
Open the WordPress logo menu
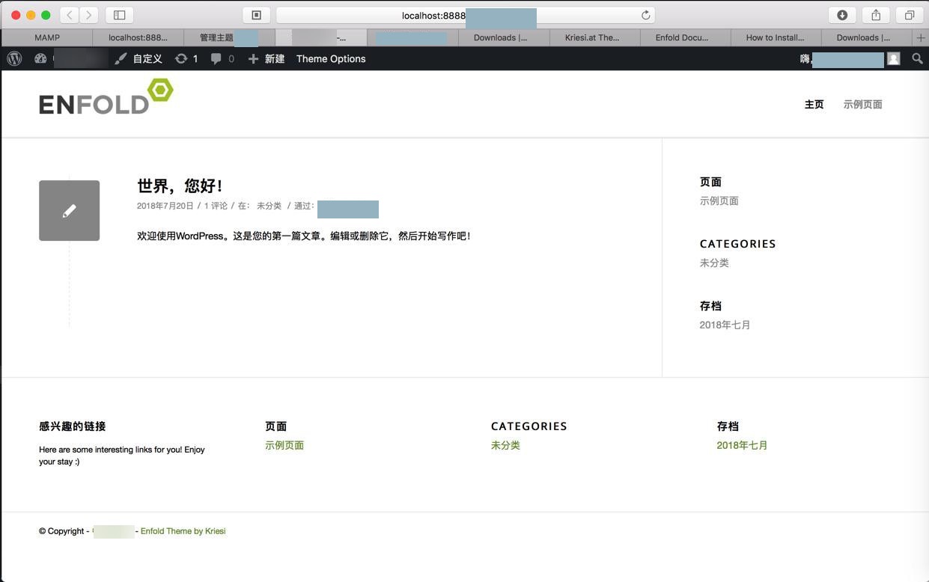(x=14, y=58)
